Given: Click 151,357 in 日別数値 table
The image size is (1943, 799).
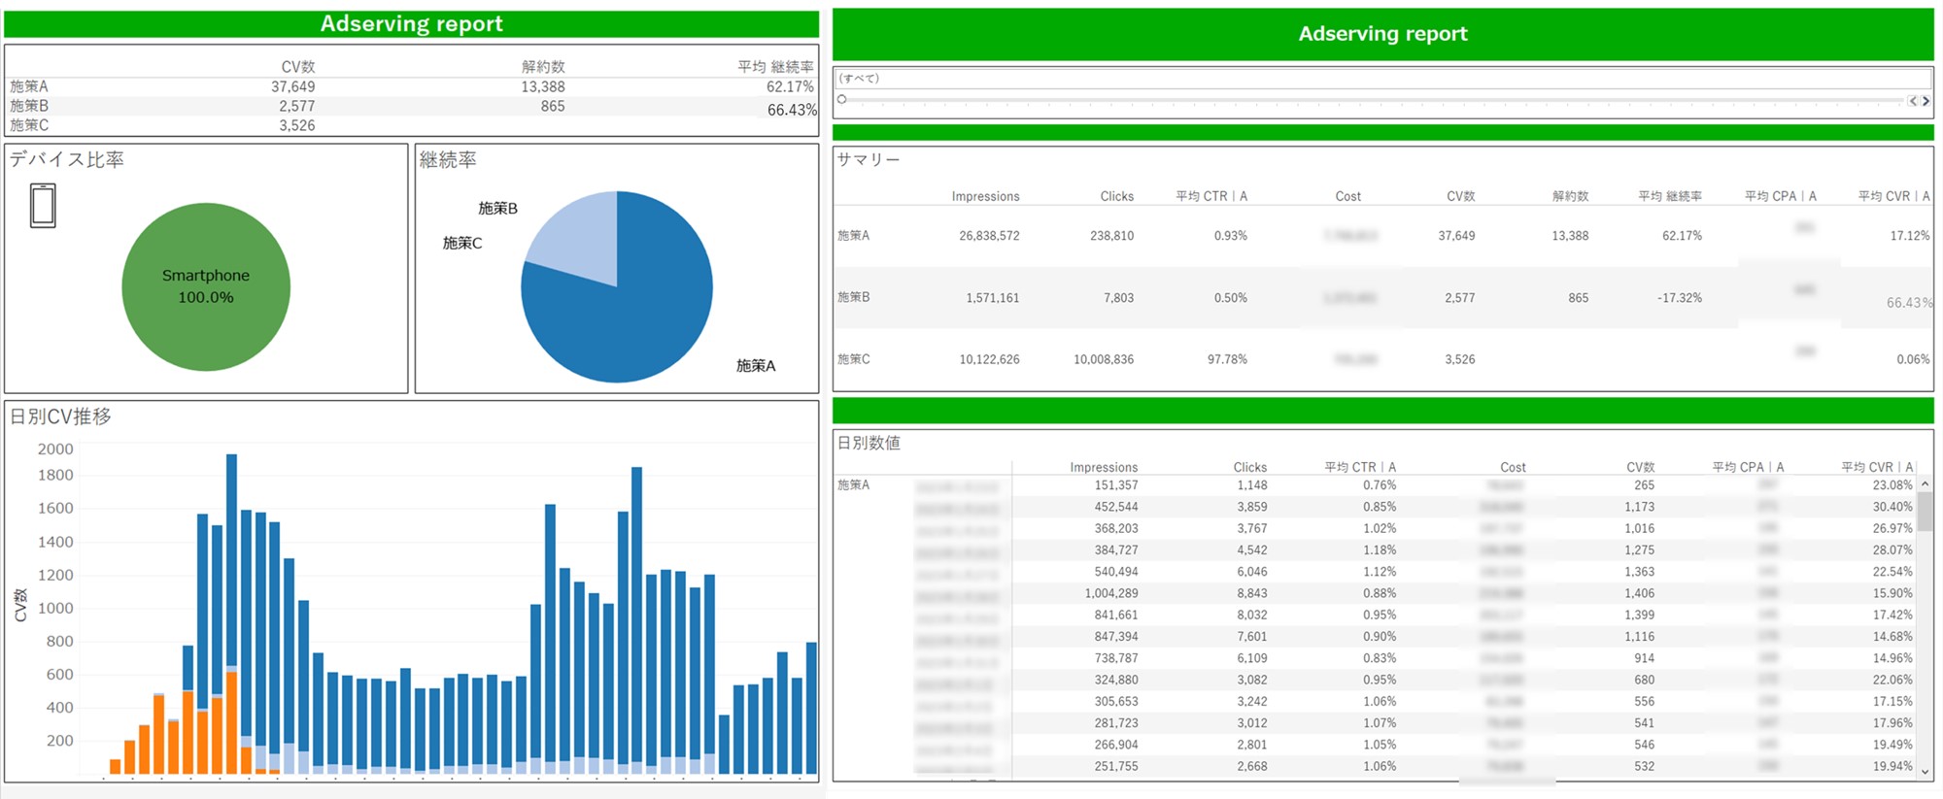Looking at the screenshot, I should [1116, 484].
